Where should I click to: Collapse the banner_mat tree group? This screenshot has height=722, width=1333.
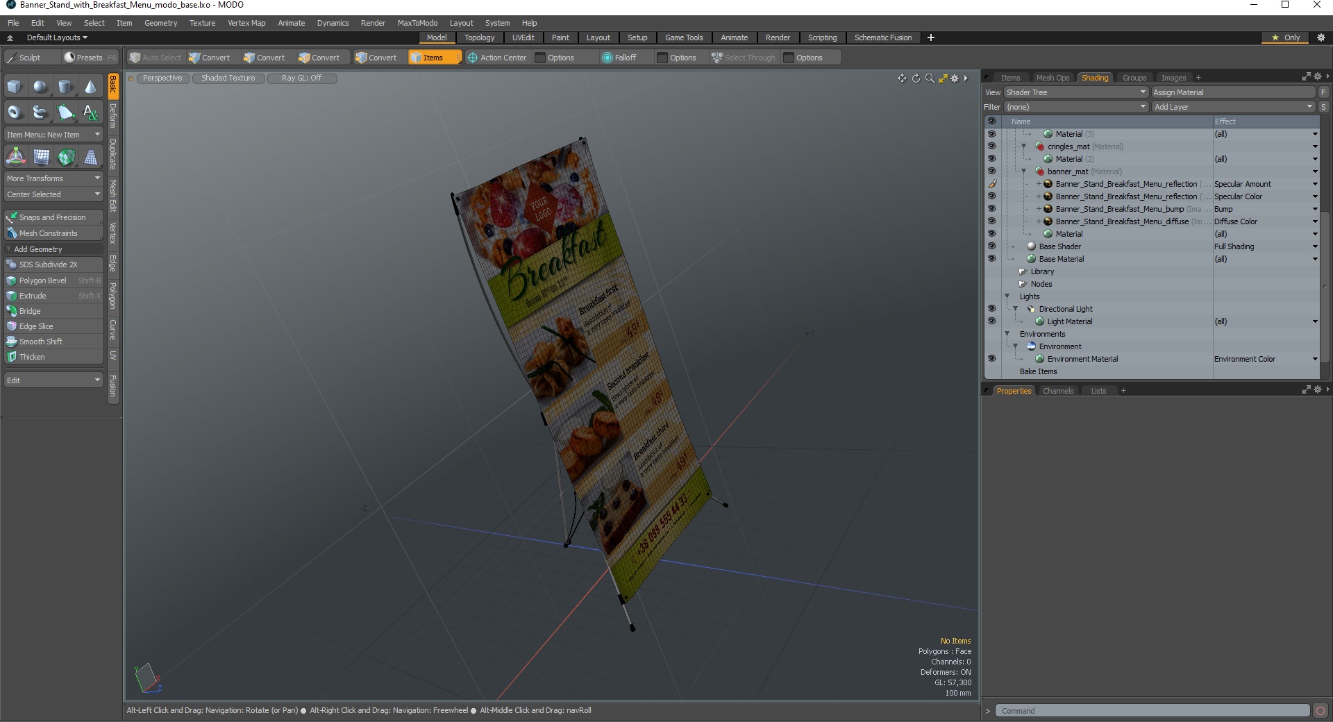pos(1023,171)
